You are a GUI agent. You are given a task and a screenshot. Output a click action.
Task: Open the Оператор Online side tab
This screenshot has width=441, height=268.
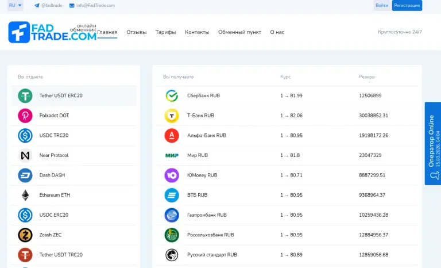[433, 143]
